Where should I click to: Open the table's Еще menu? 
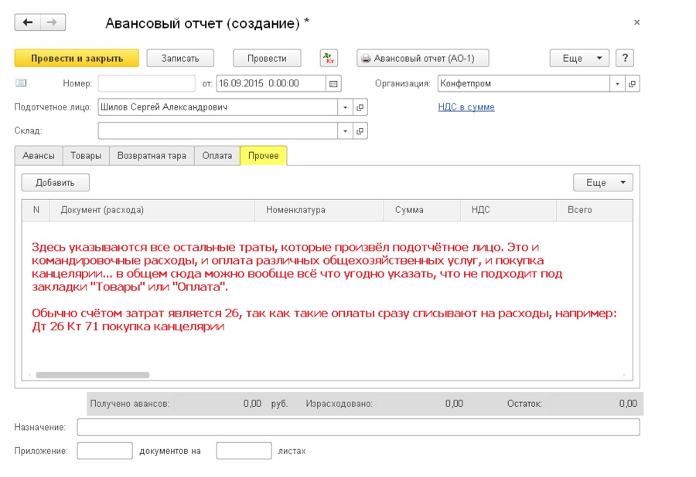coord(602,182)
